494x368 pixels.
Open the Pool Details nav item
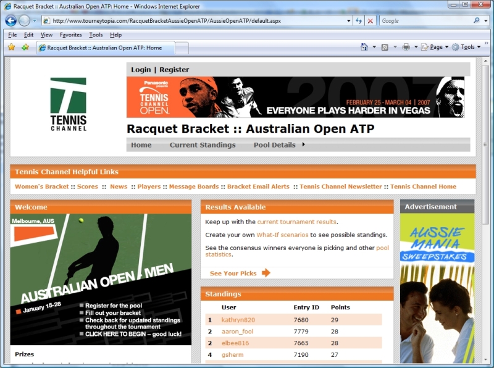click(275, 145)
